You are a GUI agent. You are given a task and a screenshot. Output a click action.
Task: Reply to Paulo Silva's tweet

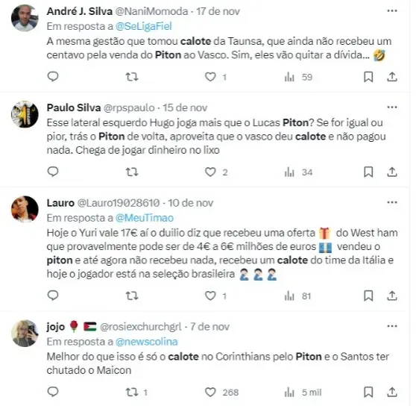pyautogui.click(x=53, y=172)
